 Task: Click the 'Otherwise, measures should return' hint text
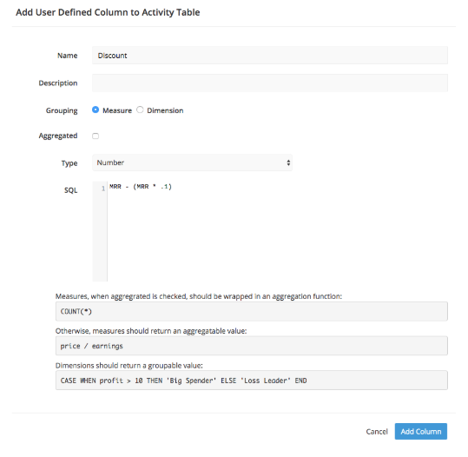(151, 331)
